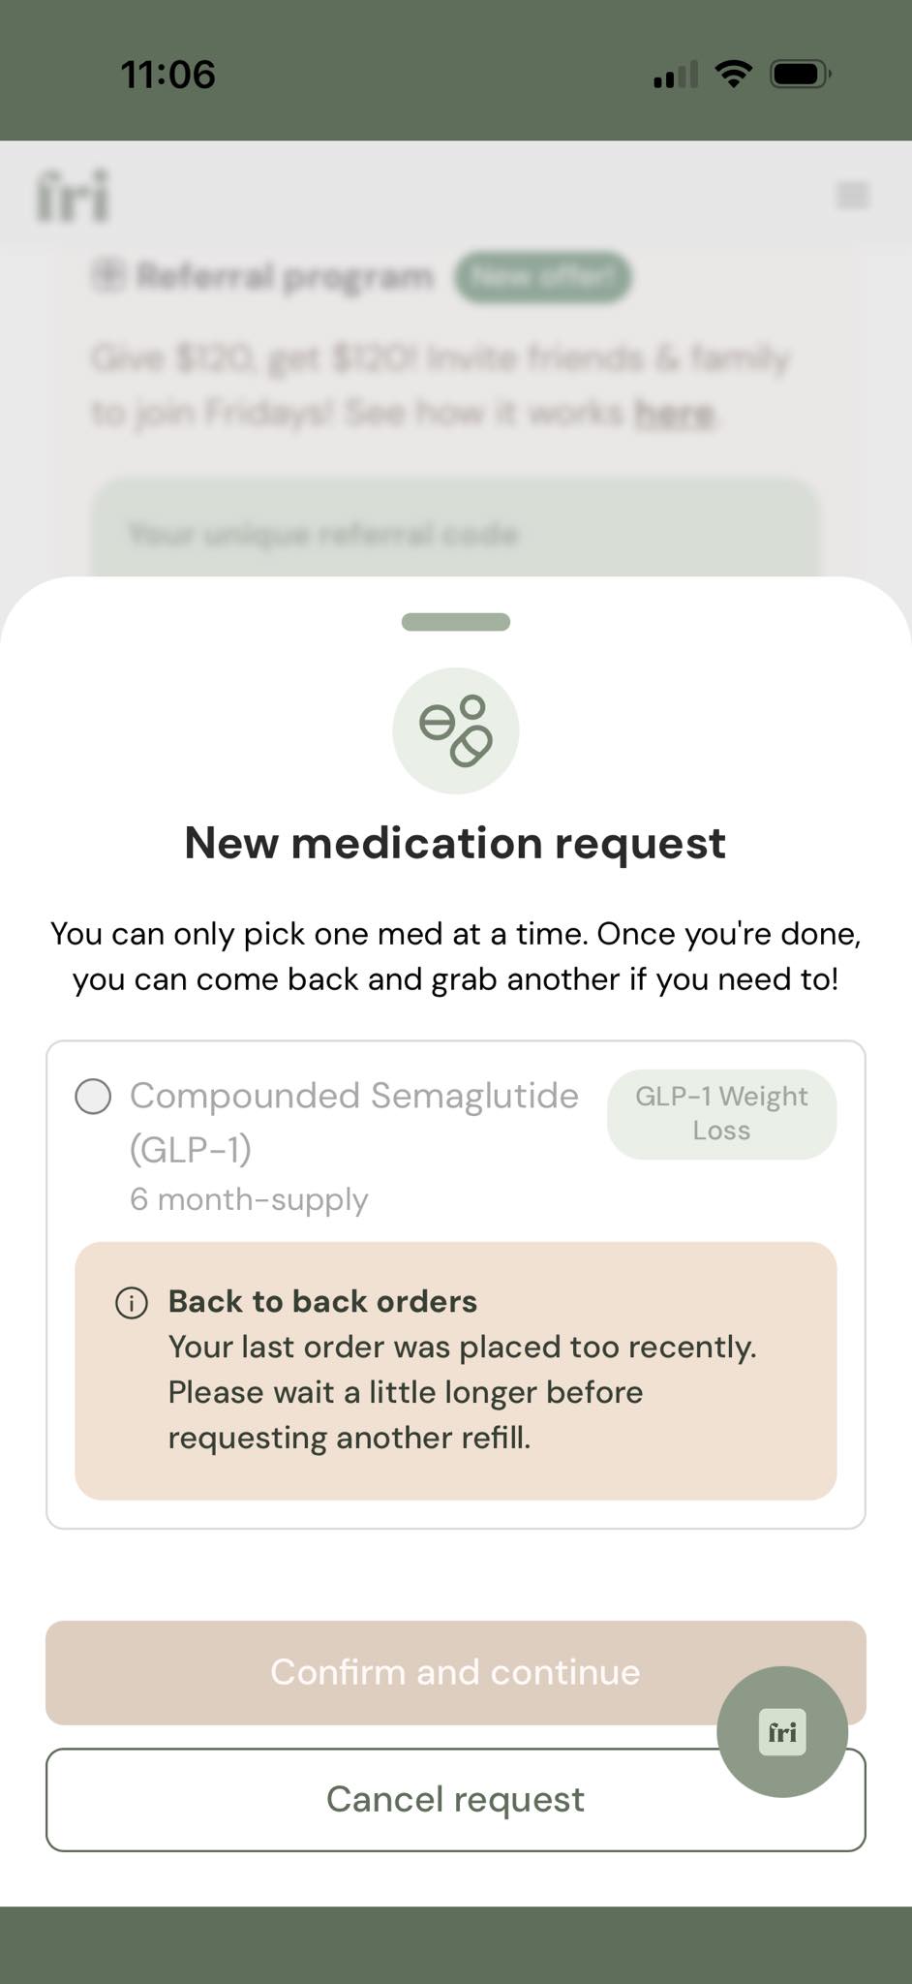Screen dimensions: 912x1984
Task: Click the info icon beside Back to back orders
Action: point(132,1303)
